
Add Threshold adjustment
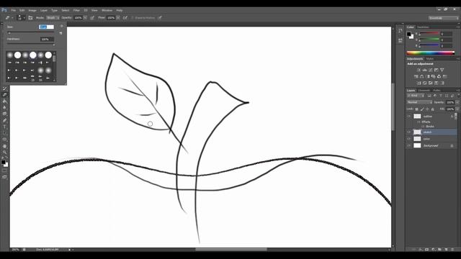tap(431, 83)
